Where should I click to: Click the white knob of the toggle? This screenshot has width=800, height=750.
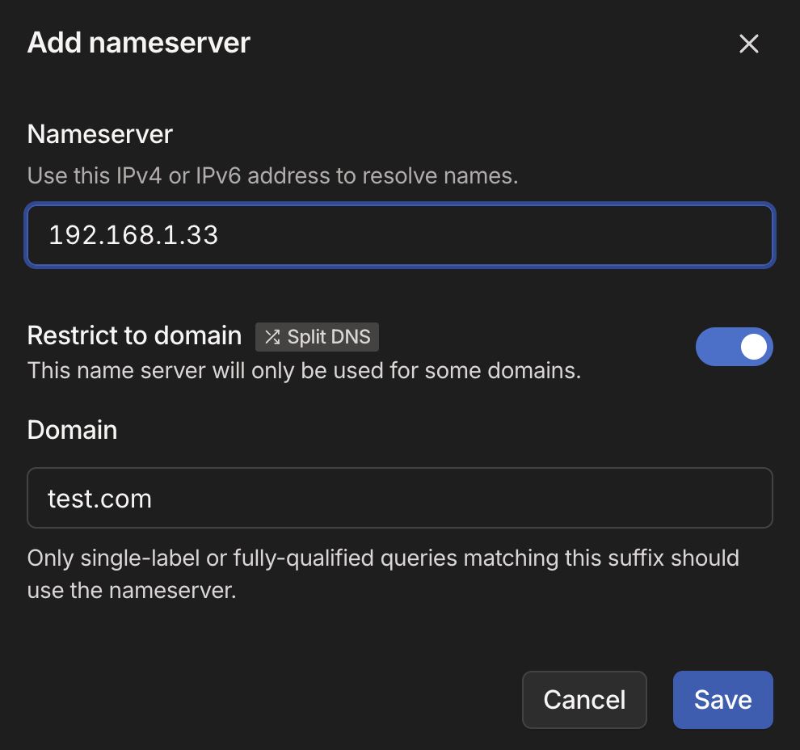(x=753, y=347)
